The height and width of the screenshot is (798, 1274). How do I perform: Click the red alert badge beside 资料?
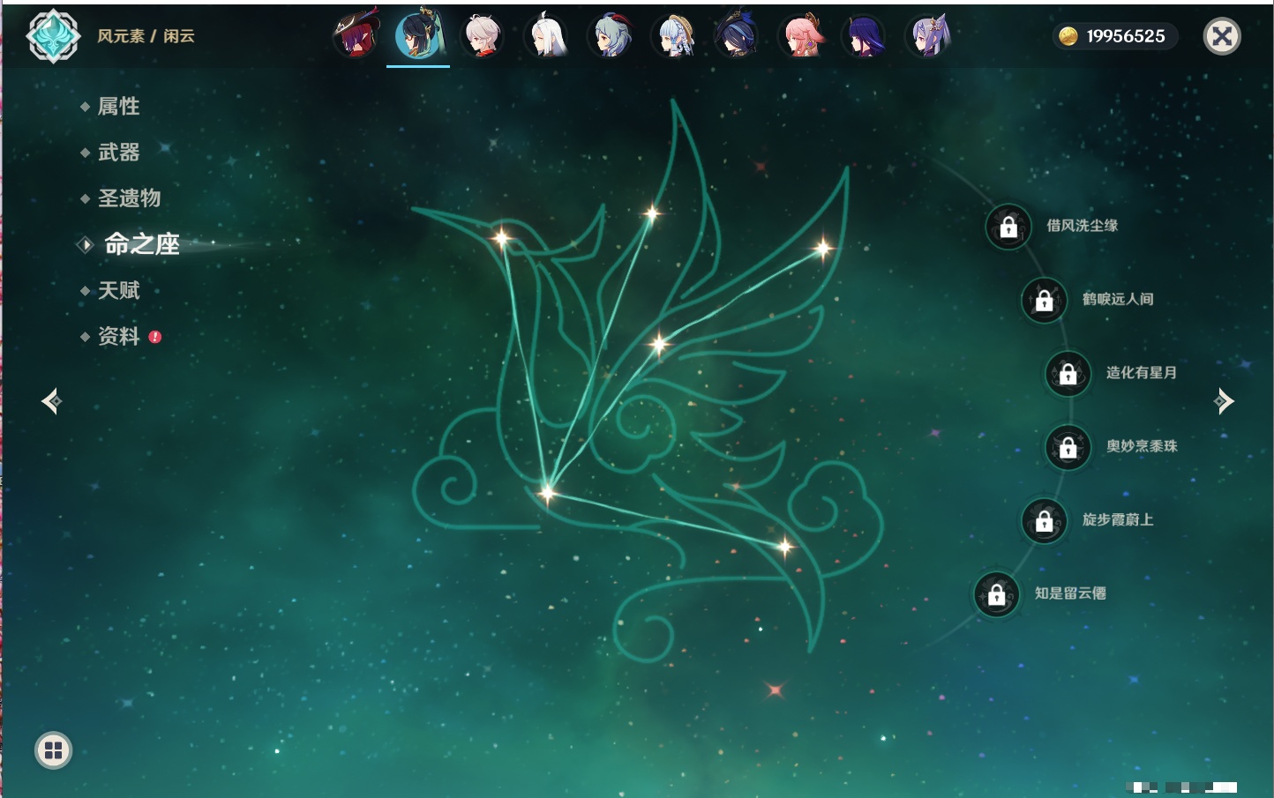[x=155, y=337]
